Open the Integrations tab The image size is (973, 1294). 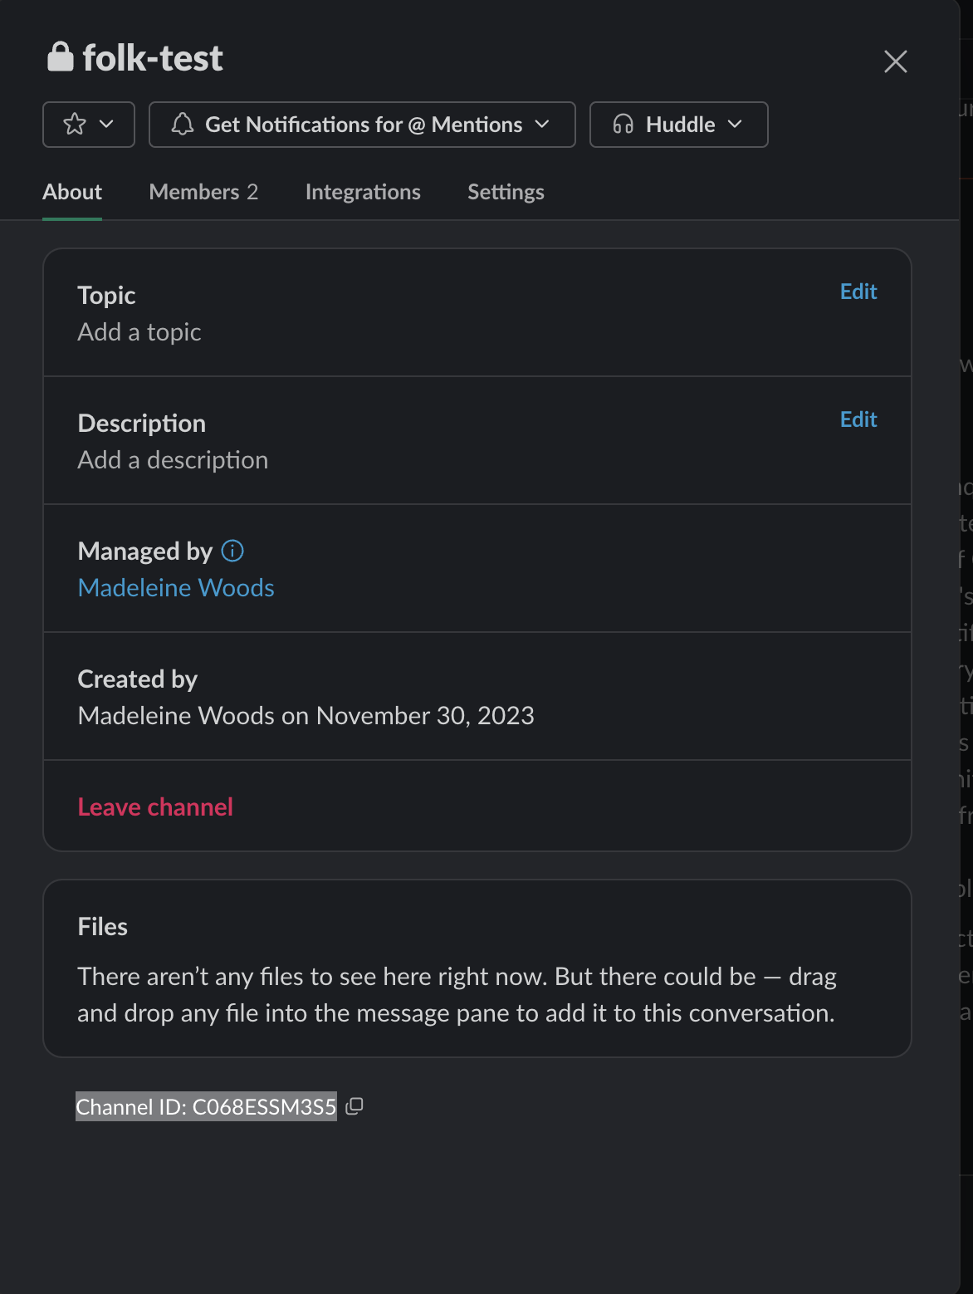[x=363, y=192]
